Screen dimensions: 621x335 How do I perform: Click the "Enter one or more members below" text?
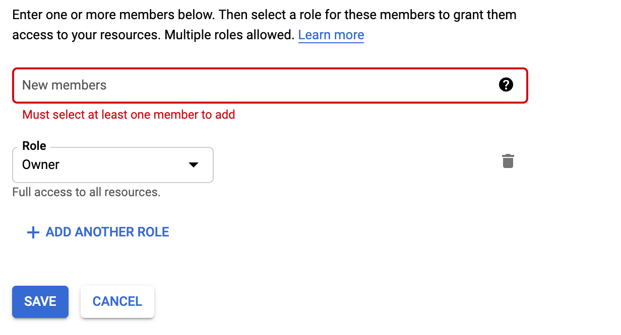pos(113,15)
